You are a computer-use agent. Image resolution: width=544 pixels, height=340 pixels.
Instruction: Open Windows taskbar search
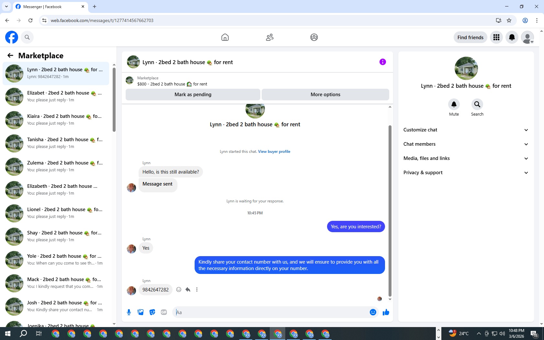[x=23, y=334]
